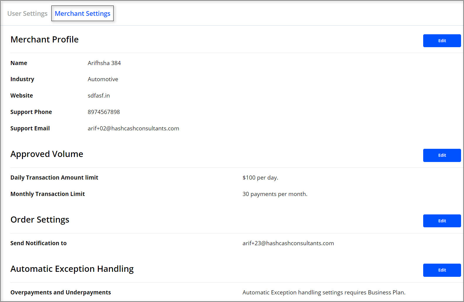Click the website sdfasf.in

pos(99,96)
